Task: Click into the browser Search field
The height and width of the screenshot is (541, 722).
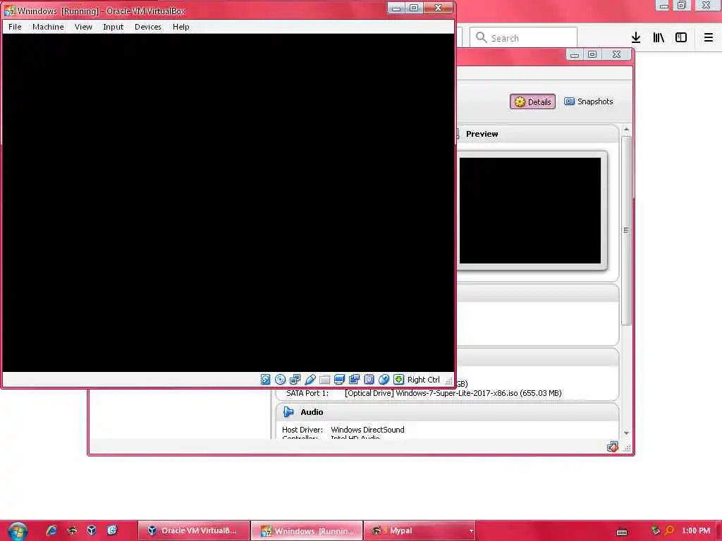Action: tap(524, 38)
